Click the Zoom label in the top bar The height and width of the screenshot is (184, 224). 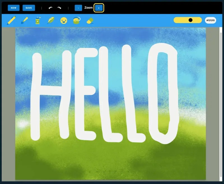88,8
